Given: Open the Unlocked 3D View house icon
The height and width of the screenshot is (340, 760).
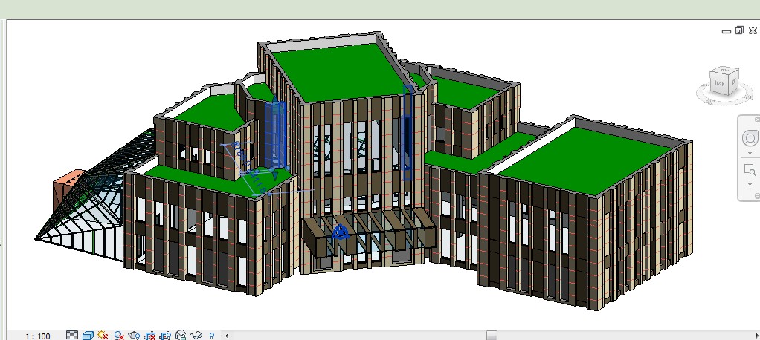Looking at the screenshot, I should (180, 335).
